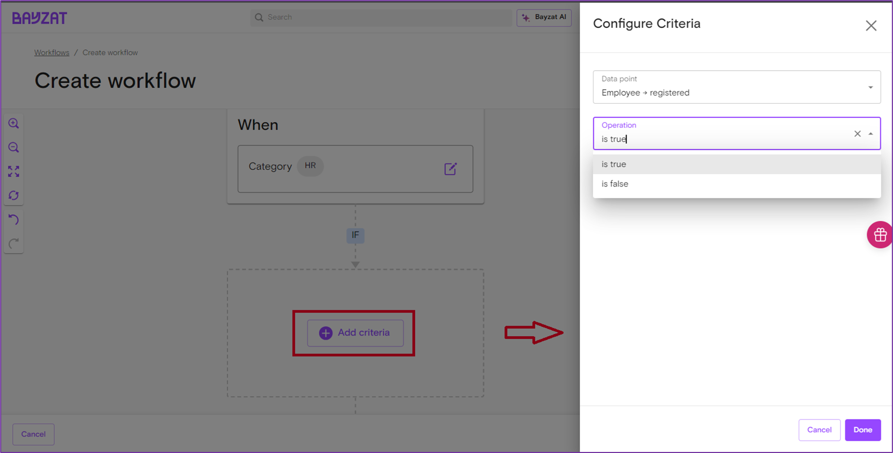Click into the Search field
893x453 pixels.
(x=382, y=17)
